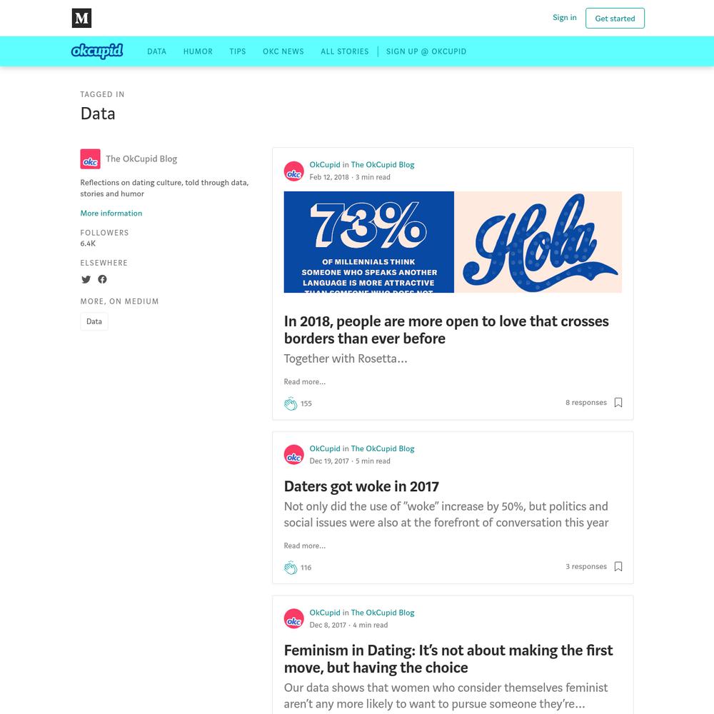Open the HUMOR navigation tab

click(x=198, y=51)
